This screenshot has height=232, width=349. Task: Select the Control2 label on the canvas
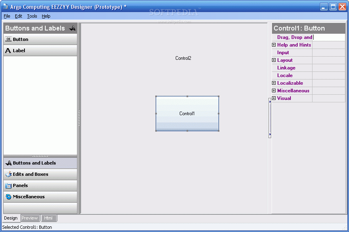[183, 58]
